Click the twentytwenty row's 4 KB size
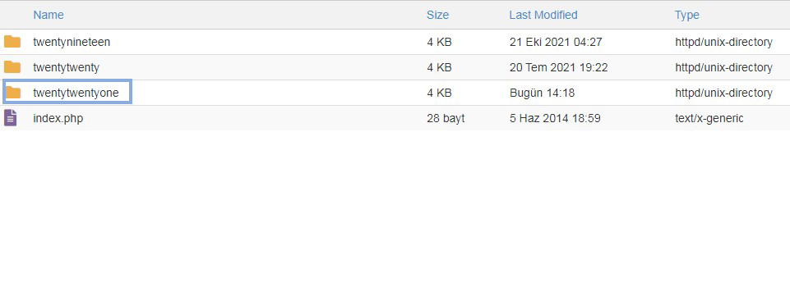This screenshot has width=790, height=296. point(439,67)
